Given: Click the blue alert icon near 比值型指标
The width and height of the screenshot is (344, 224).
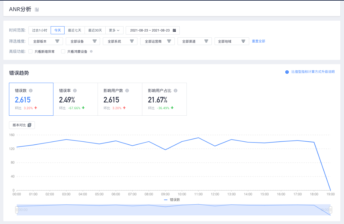Looking at the screenshot, I should pyautogui.click(x=287, y=72).
